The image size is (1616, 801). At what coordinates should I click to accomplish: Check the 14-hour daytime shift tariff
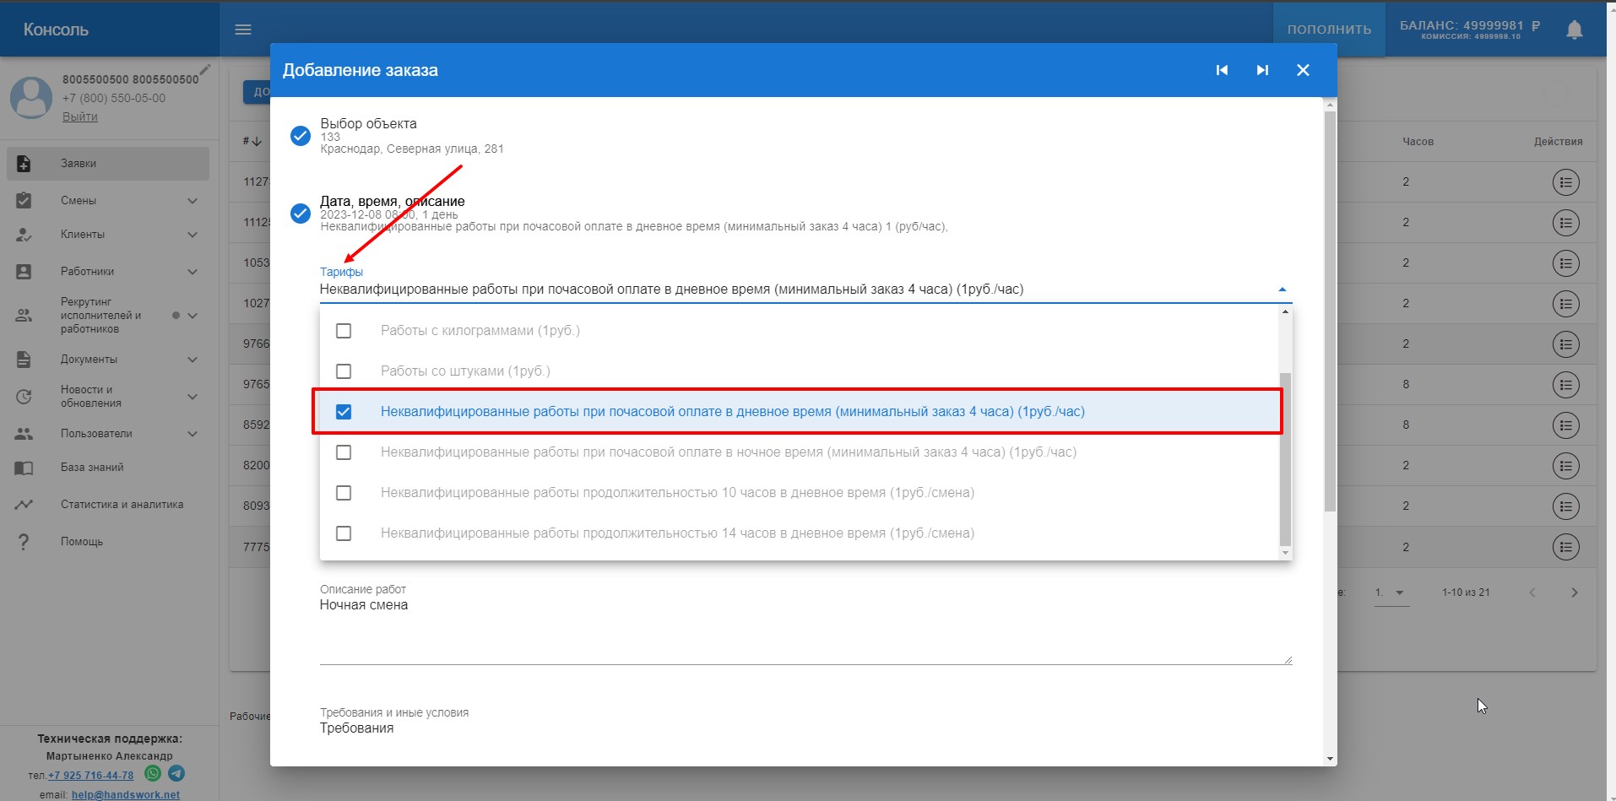coord(344,533)
